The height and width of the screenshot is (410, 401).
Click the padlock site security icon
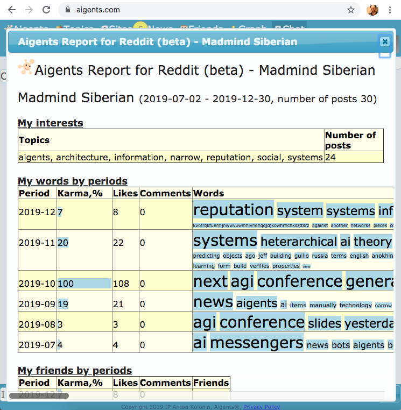[x=68, y=10]
